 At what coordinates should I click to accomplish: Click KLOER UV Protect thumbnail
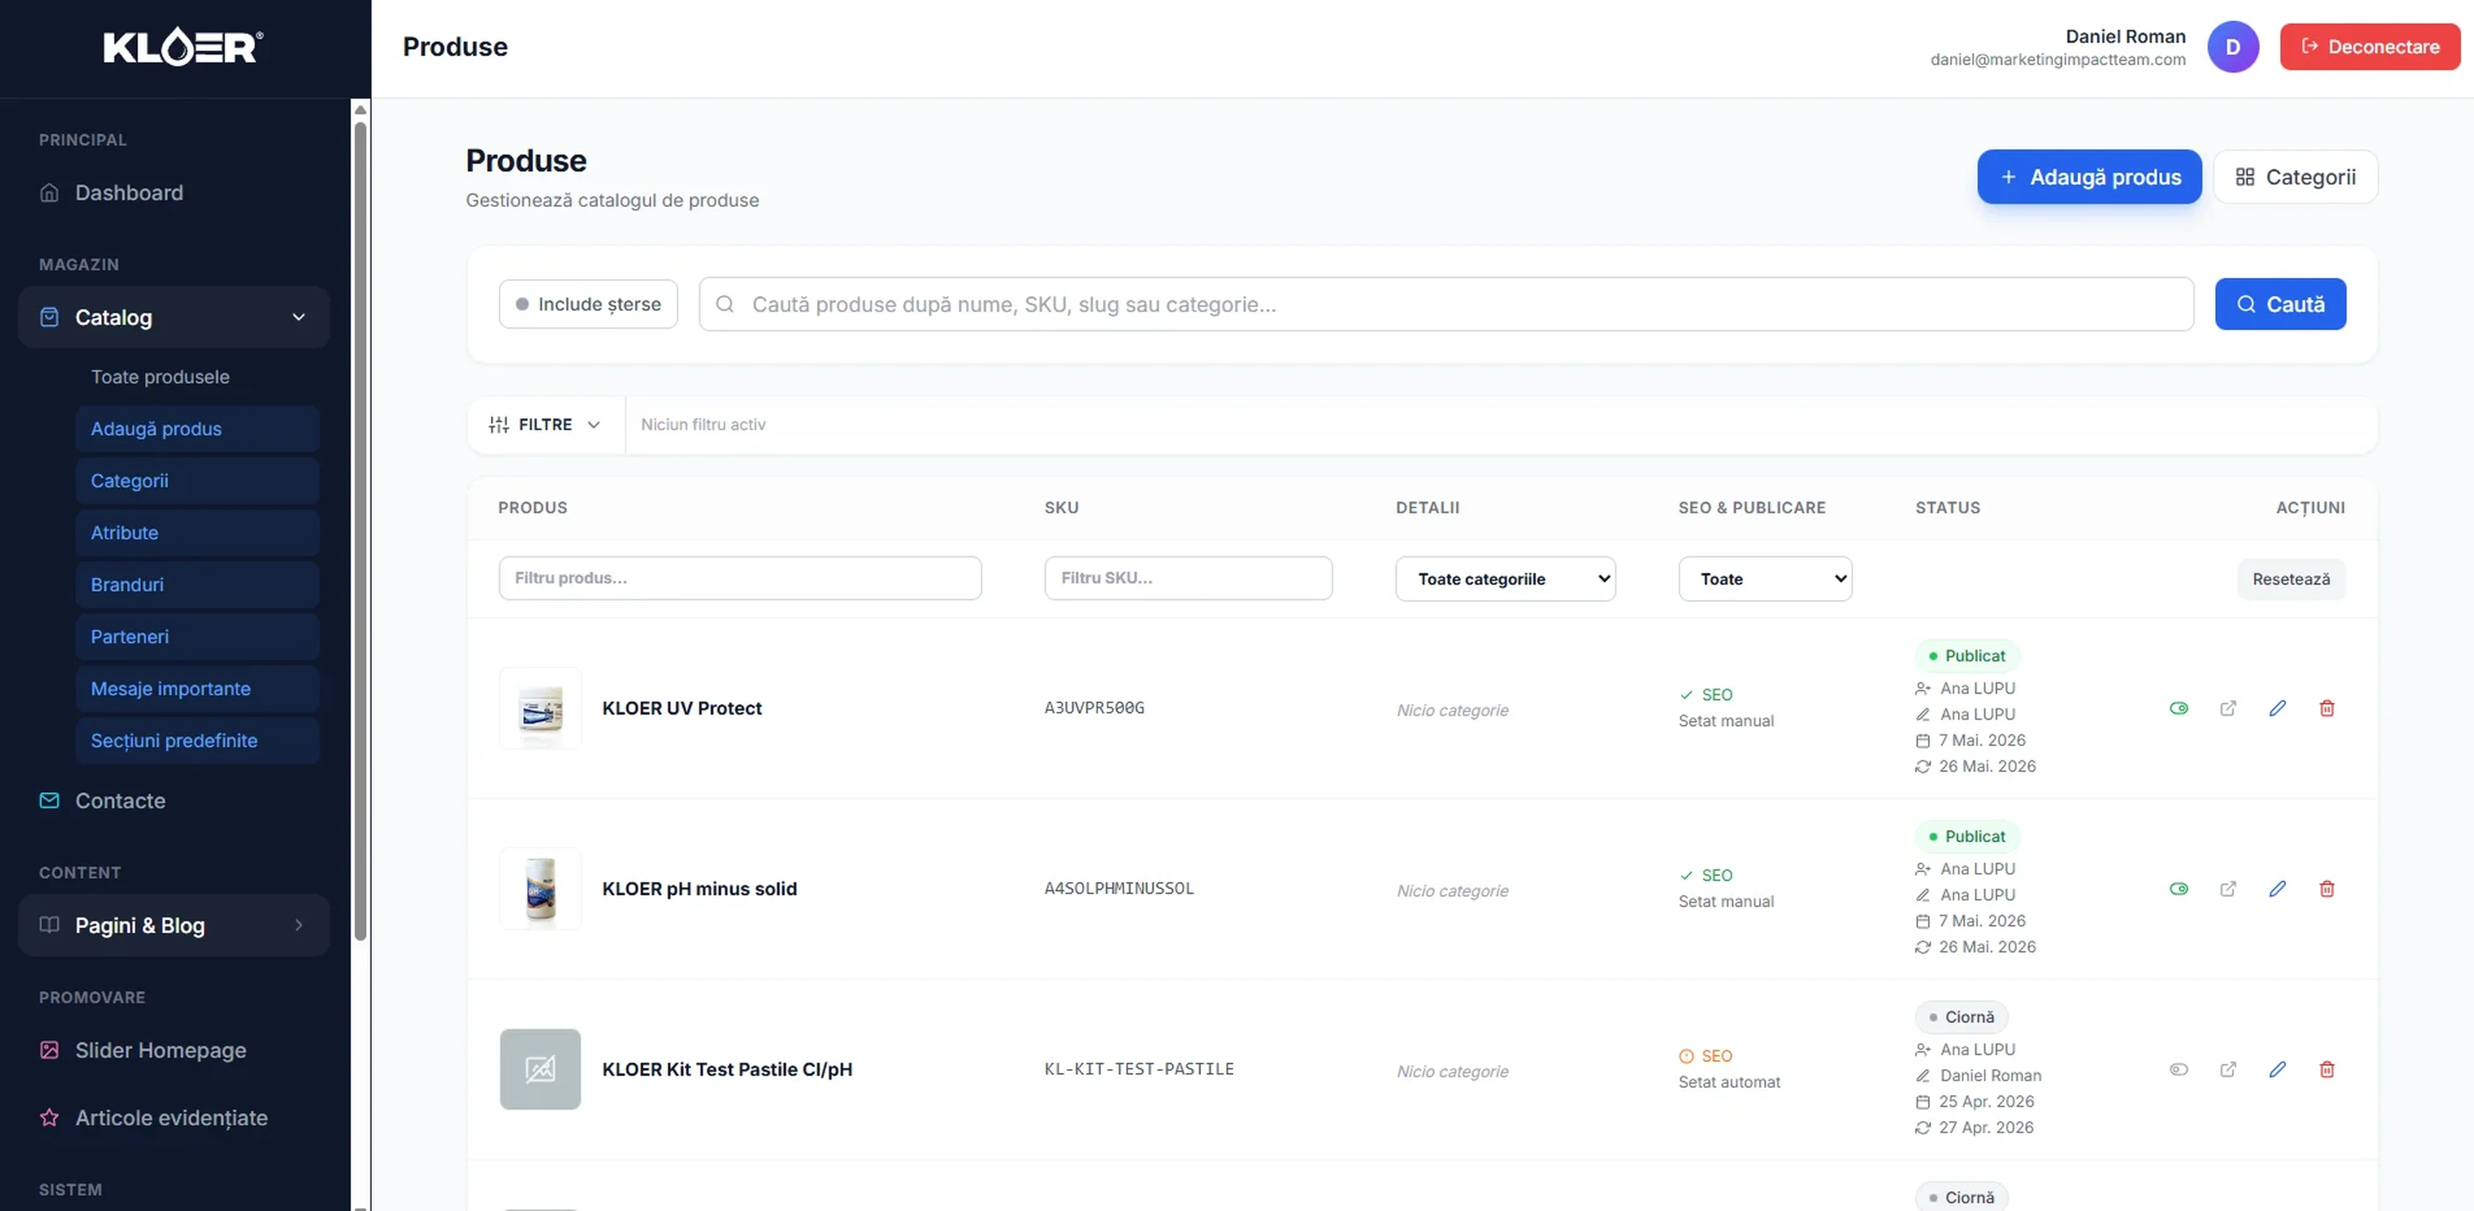540,708
